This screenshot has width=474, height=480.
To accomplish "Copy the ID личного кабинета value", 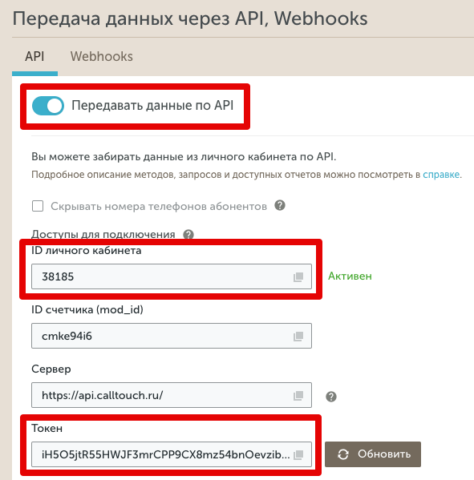I will (x=298, y=276).
